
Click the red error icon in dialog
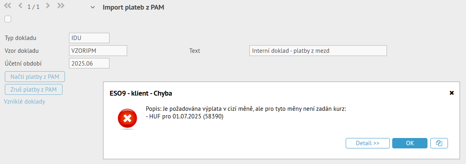click(x=128, y=119)
